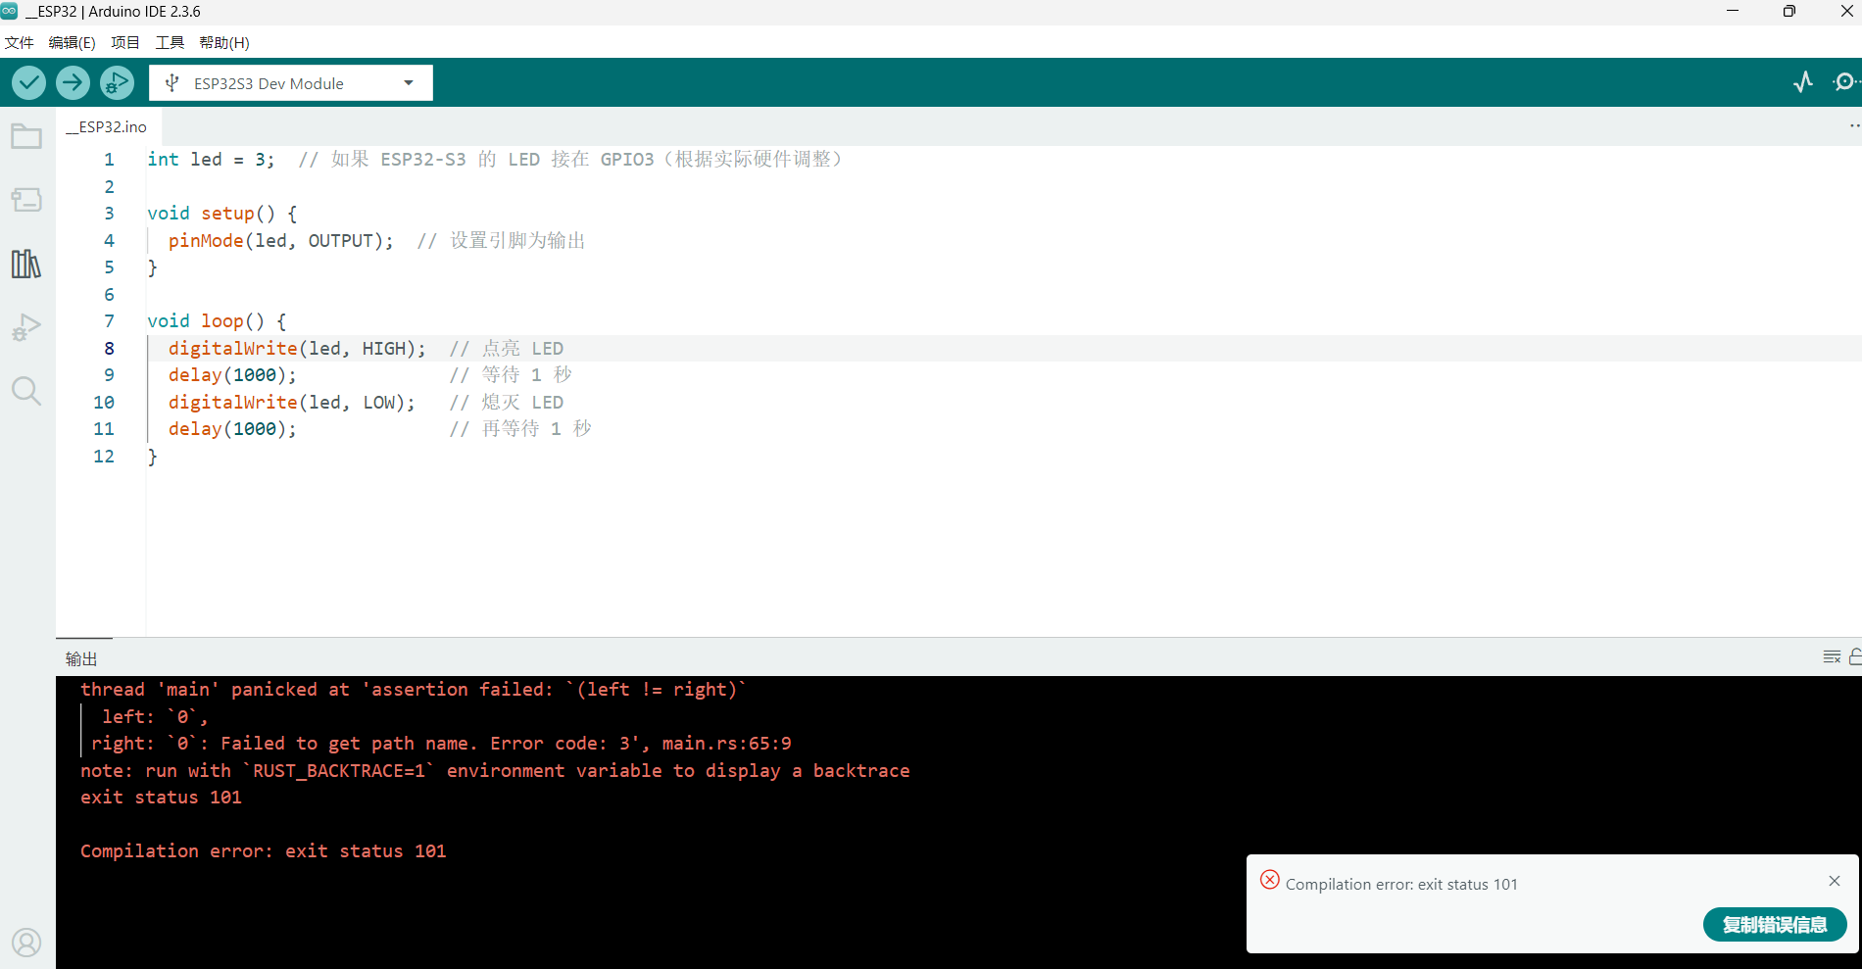Click 'int led = 3;' code text
This screenshot has width=1862, height=969.
point(211,160)
